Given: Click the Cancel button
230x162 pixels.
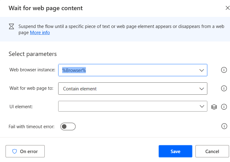Looking at the screenshot, I should [212, 151].
